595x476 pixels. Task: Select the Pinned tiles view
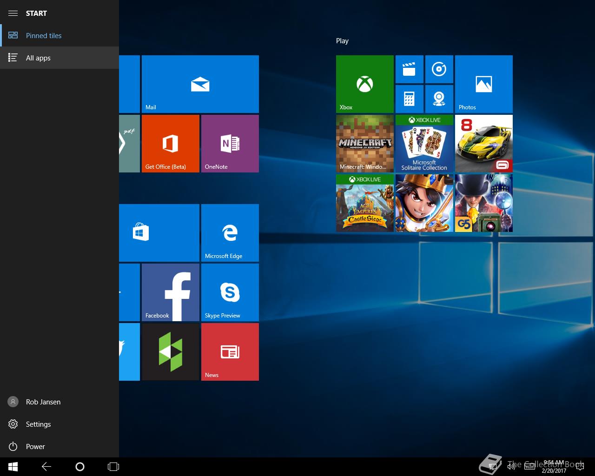44,35
